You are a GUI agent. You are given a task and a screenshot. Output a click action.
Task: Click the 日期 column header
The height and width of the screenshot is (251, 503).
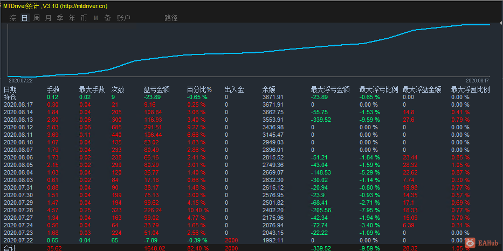coord(10,90)
